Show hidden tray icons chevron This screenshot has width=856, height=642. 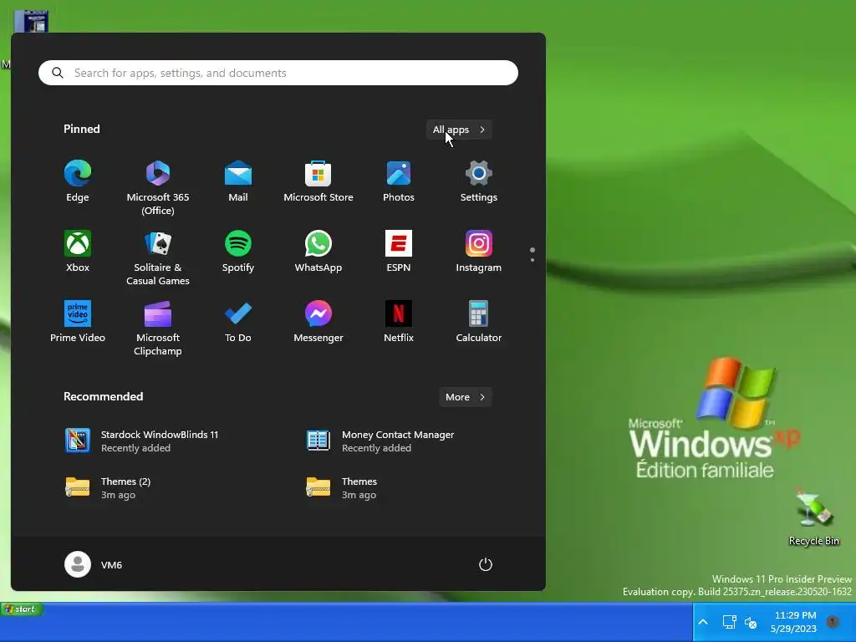coord(703,622)
